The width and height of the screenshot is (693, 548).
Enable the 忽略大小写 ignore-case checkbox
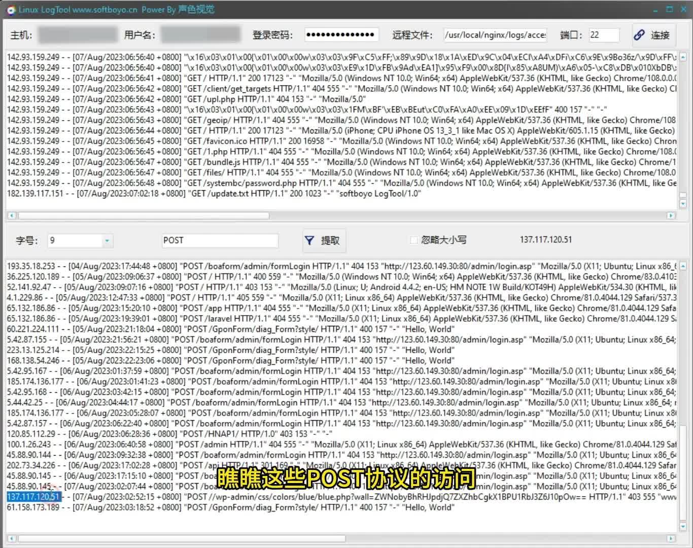click(414, 240)
